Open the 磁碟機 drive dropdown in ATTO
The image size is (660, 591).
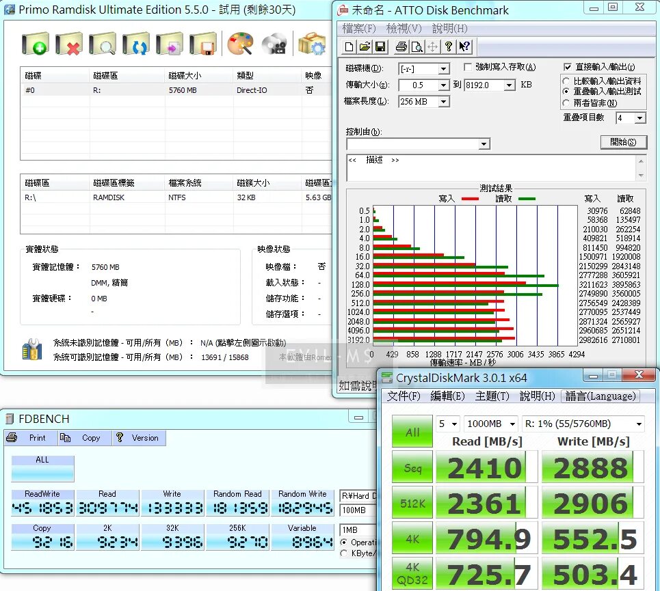pos(443,69)
